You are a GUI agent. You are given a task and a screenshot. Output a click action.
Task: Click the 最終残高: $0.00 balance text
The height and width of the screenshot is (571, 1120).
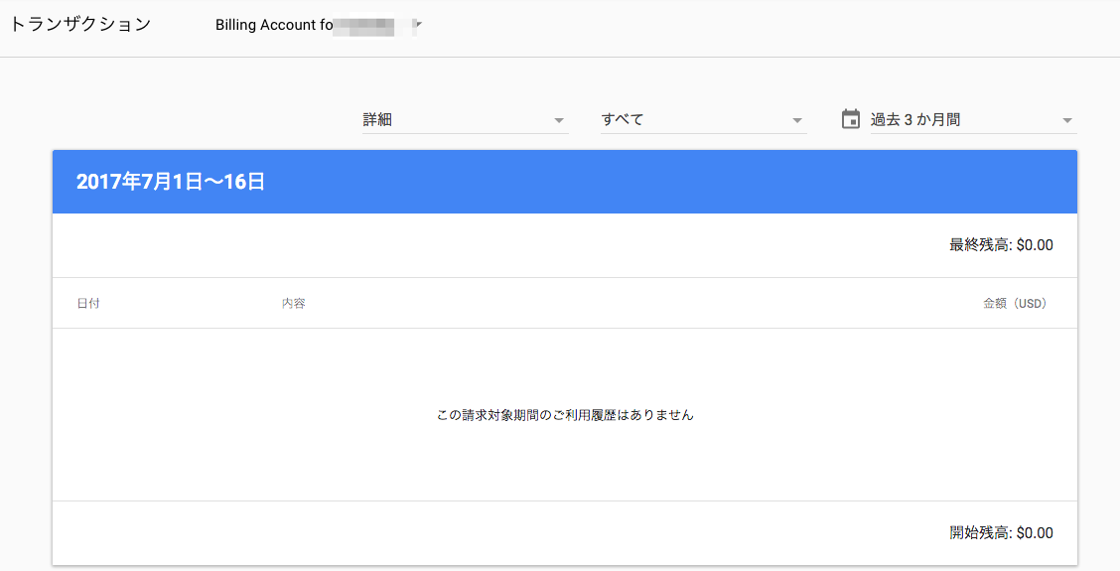[x=1001, y=245]
